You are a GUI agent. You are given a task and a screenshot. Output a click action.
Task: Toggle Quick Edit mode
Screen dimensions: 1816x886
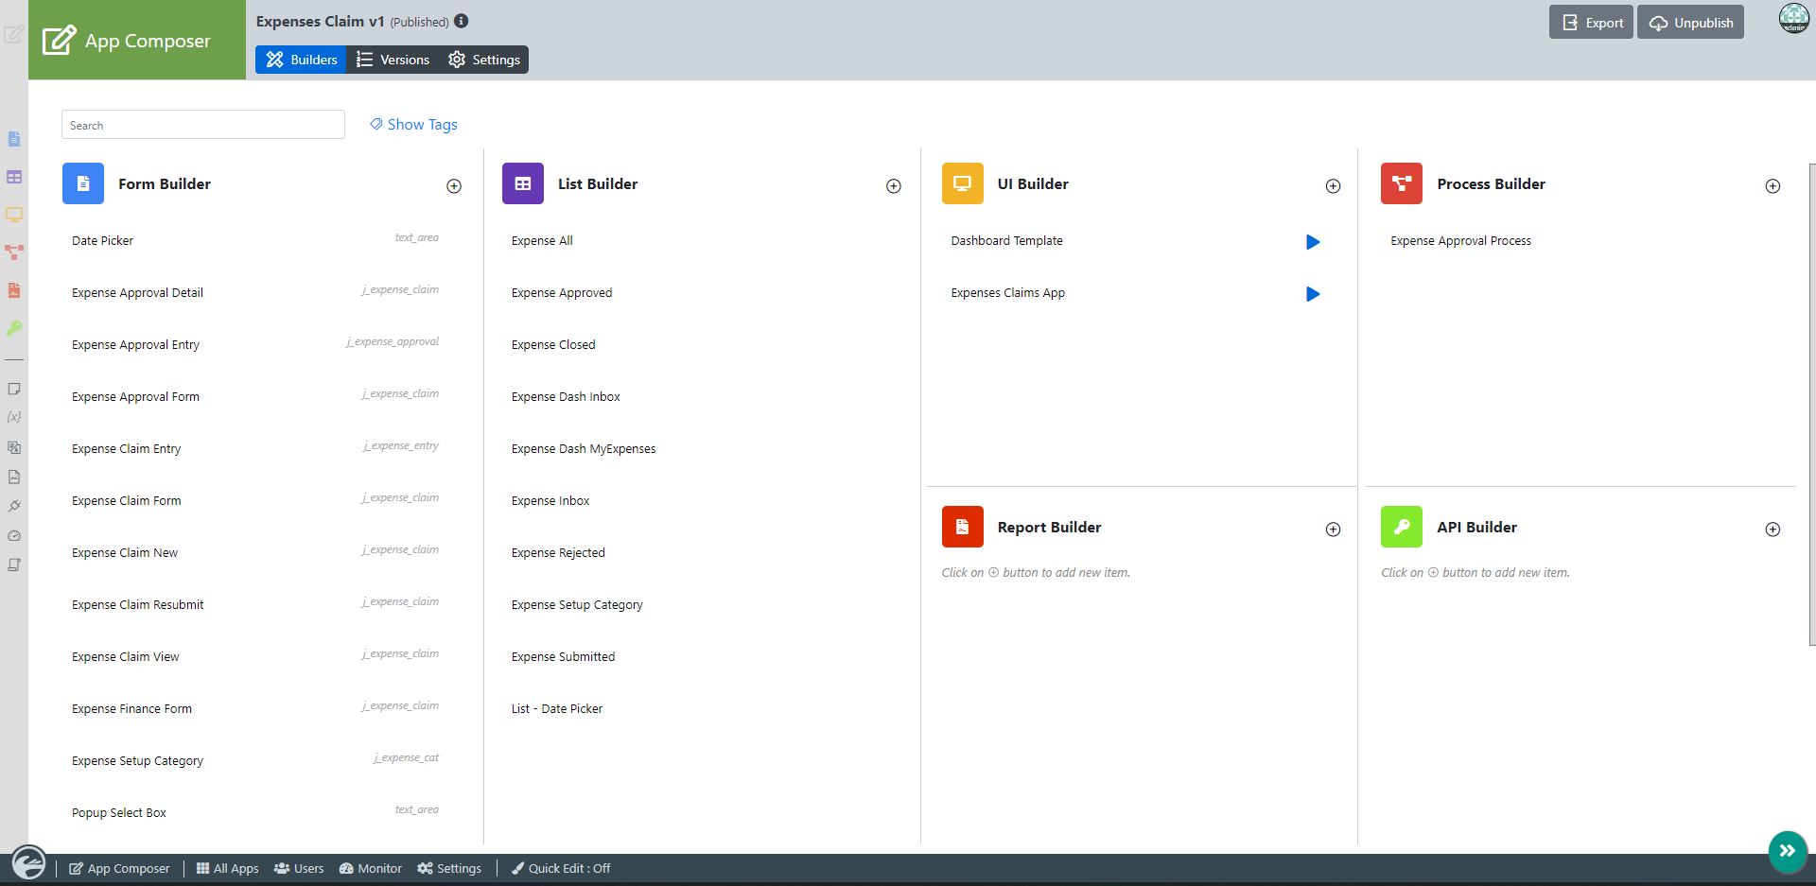coord(561,868)
